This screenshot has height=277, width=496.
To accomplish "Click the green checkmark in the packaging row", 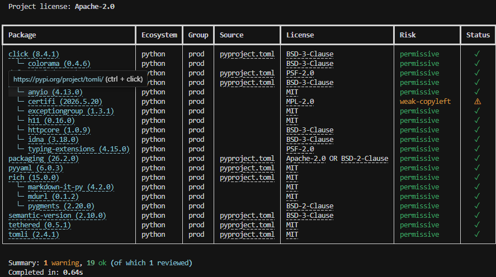I will click(477, 158).
